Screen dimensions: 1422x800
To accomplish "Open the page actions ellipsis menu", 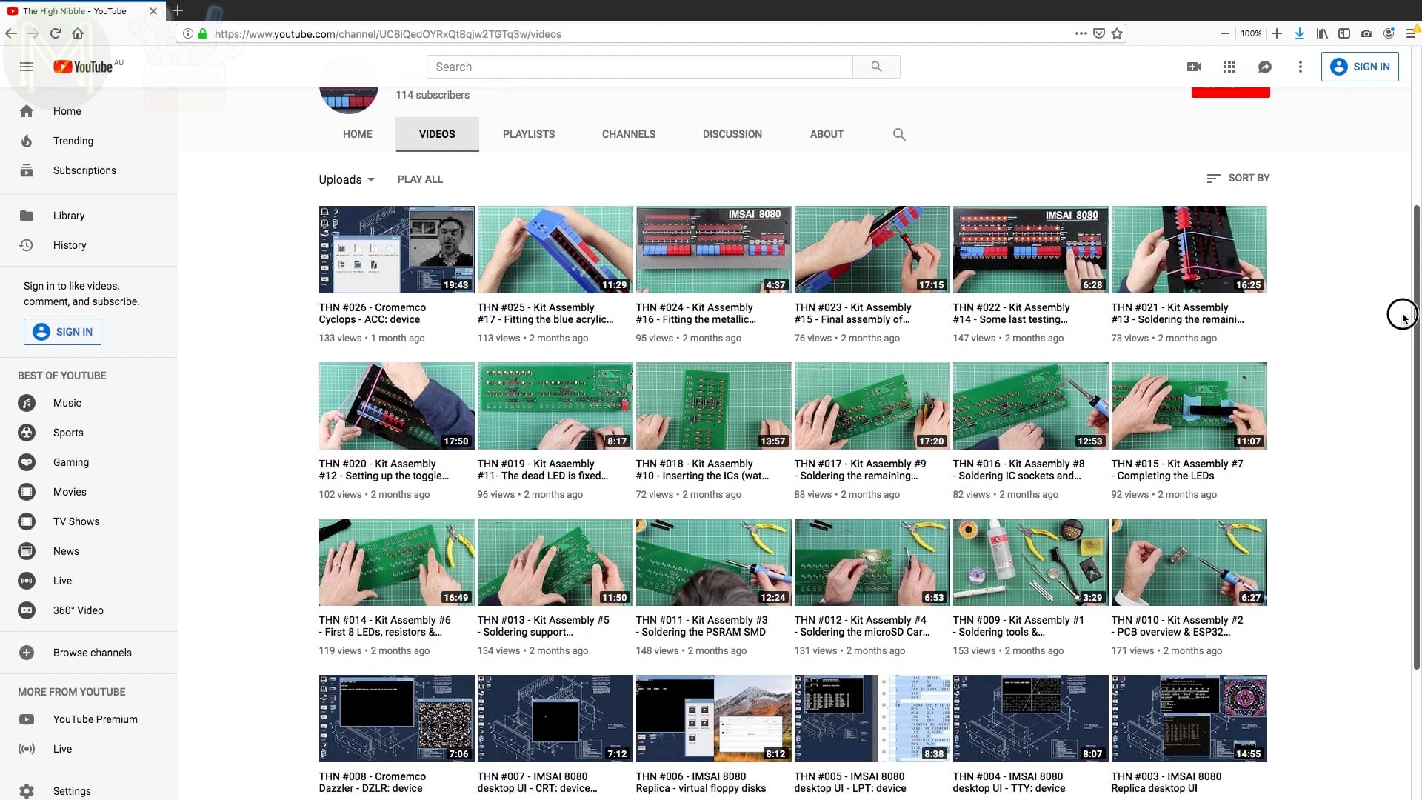I will [x=1081, y=33].
